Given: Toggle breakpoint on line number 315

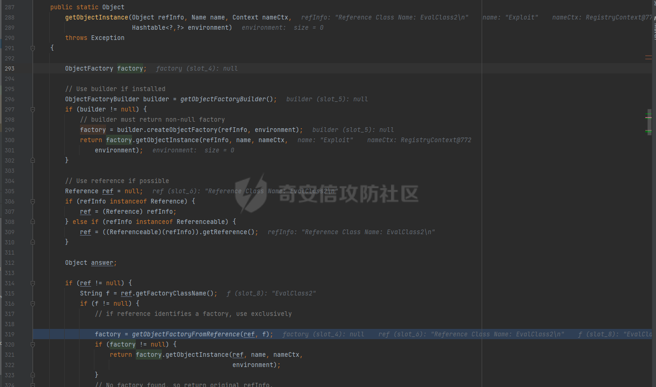Looking at the screenshot, I should (9, 293).
